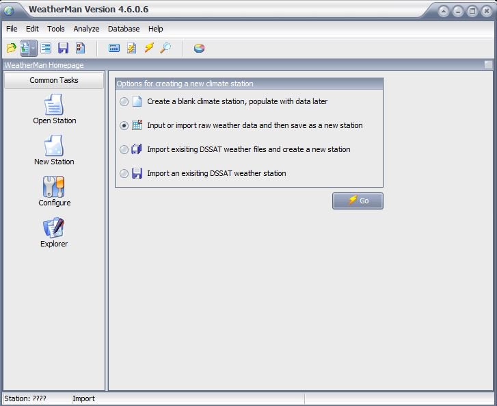Open Station from Common Tasks
Image resolution: width=497 pixels, height=406 pixels.
point(54,110)
